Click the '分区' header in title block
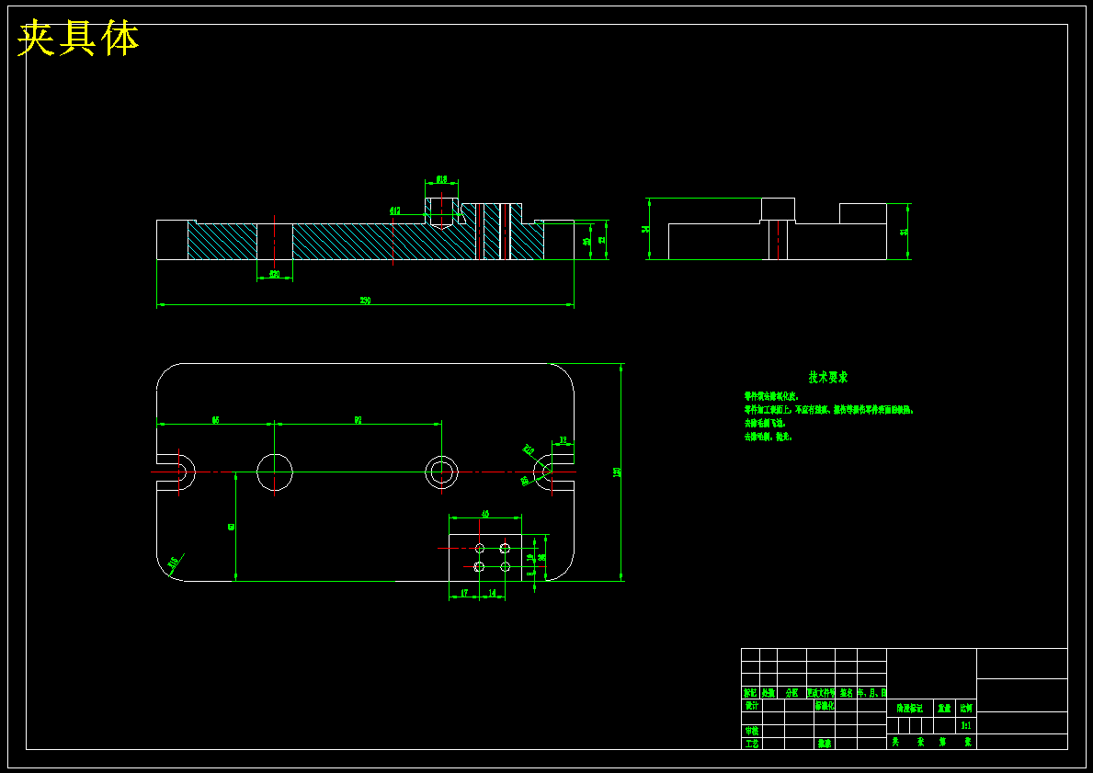 [791, 693]
